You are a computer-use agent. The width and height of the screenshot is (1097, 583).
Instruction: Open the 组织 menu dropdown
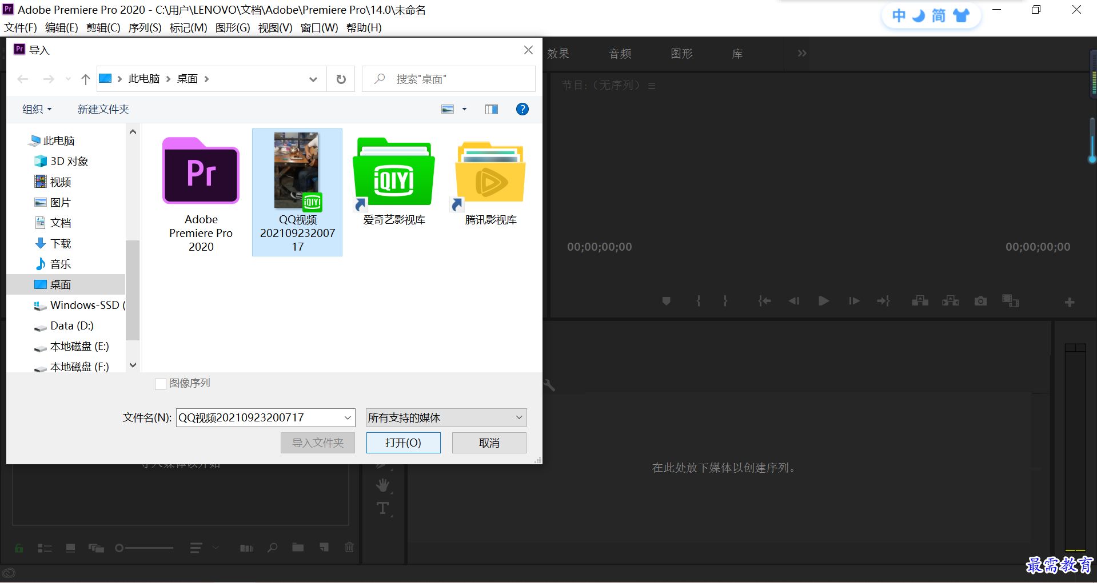pyautogui.click(x=37, y=109)
